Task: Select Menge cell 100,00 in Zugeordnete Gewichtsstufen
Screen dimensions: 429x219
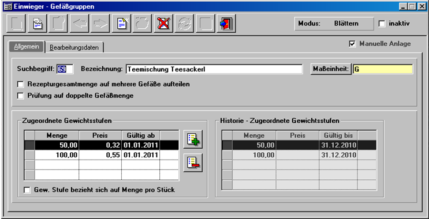Action: [57, 155]
